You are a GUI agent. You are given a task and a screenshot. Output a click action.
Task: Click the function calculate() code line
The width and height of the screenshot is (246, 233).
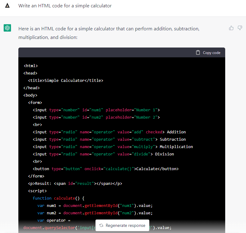(x=58, y=198)
